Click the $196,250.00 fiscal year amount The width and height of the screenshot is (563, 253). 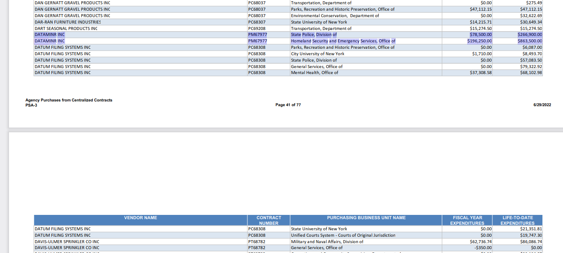480,41
